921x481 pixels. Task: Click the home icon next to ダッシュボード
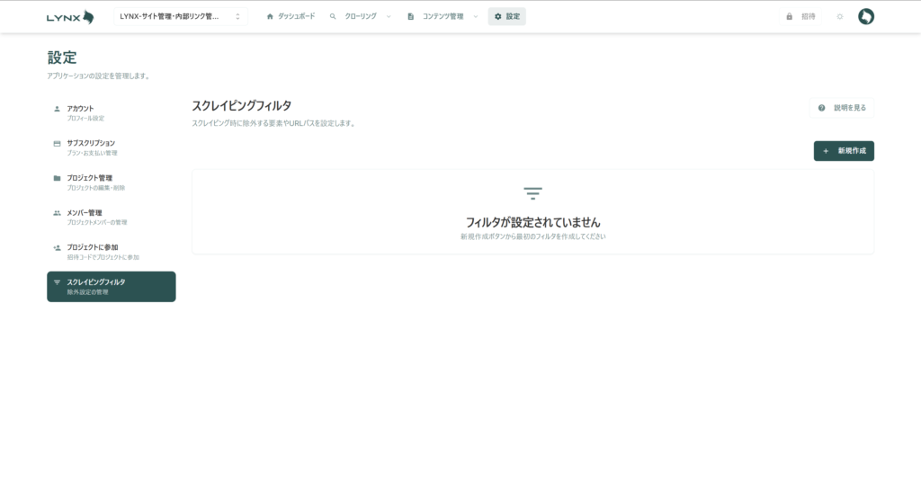pyautogui.click(x=270, y=16)
